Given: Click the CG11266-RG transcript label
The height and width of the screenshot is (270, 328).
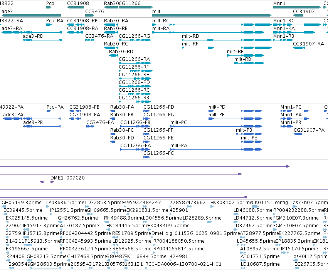Looking at the screenshot, I should click(x=134, y=36).
